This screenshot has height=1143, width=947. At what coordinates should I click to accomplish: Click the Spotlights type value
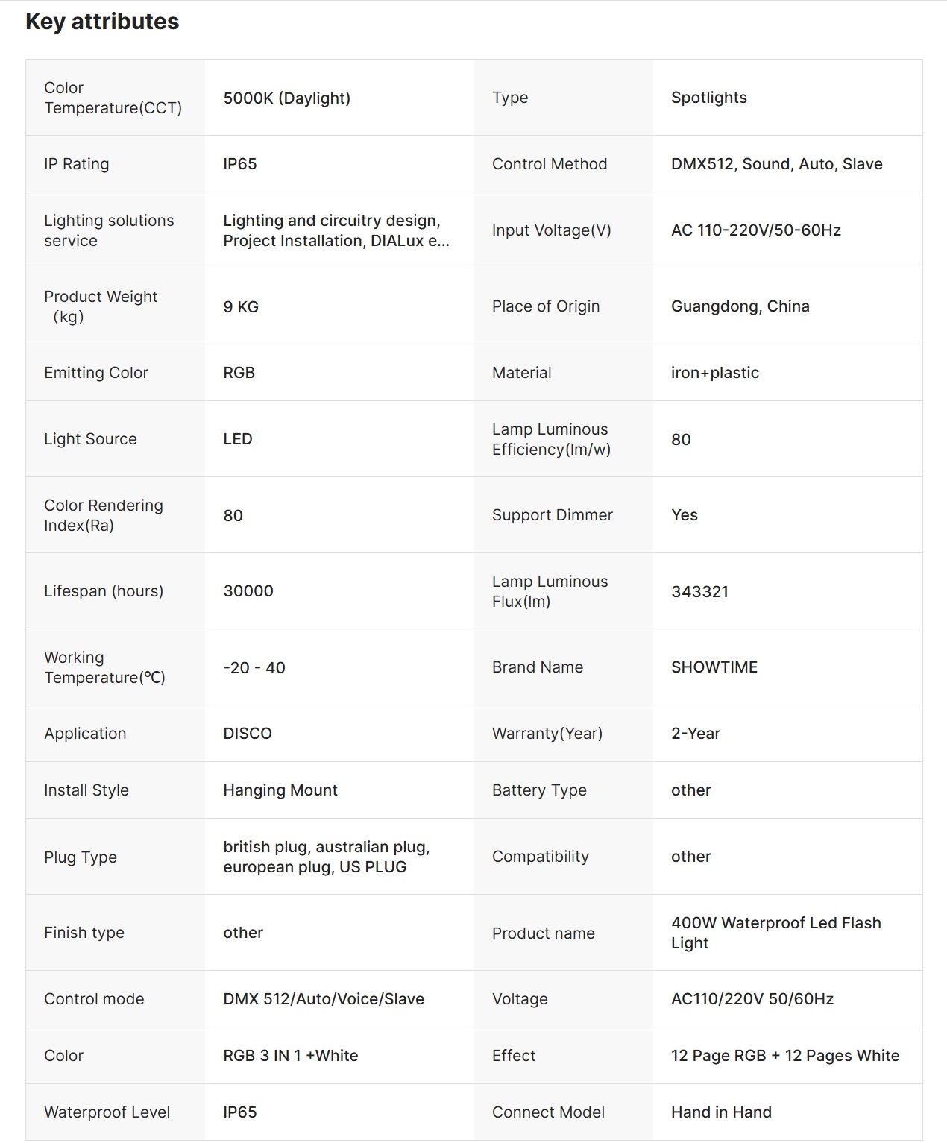coord(708,98)
